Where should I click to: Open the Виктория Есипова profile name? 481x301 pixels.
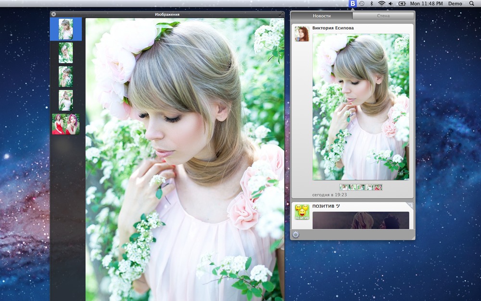tap(333, 28)
